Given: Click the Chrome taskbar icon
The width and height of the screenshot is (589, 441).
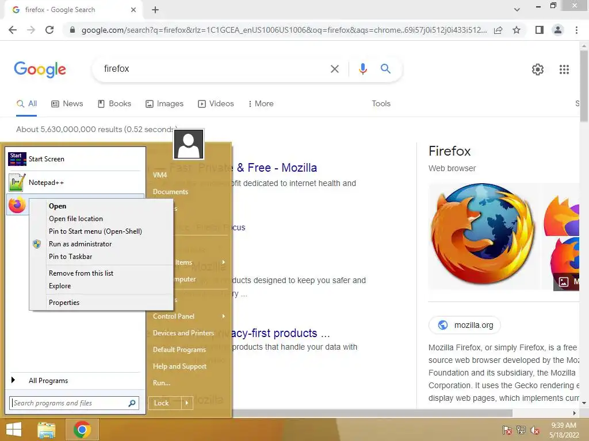Looking at the screenshot, I should 82,430.
